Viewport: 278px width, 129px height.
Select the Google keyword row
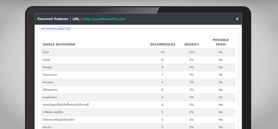(x=47, y=67)
